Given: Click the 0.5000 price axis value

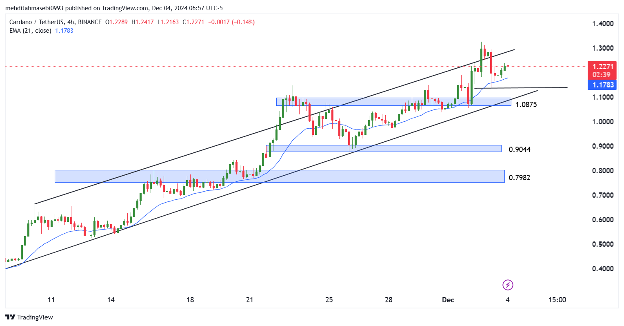Looking at the screenshot, I should tap(603, 244).
